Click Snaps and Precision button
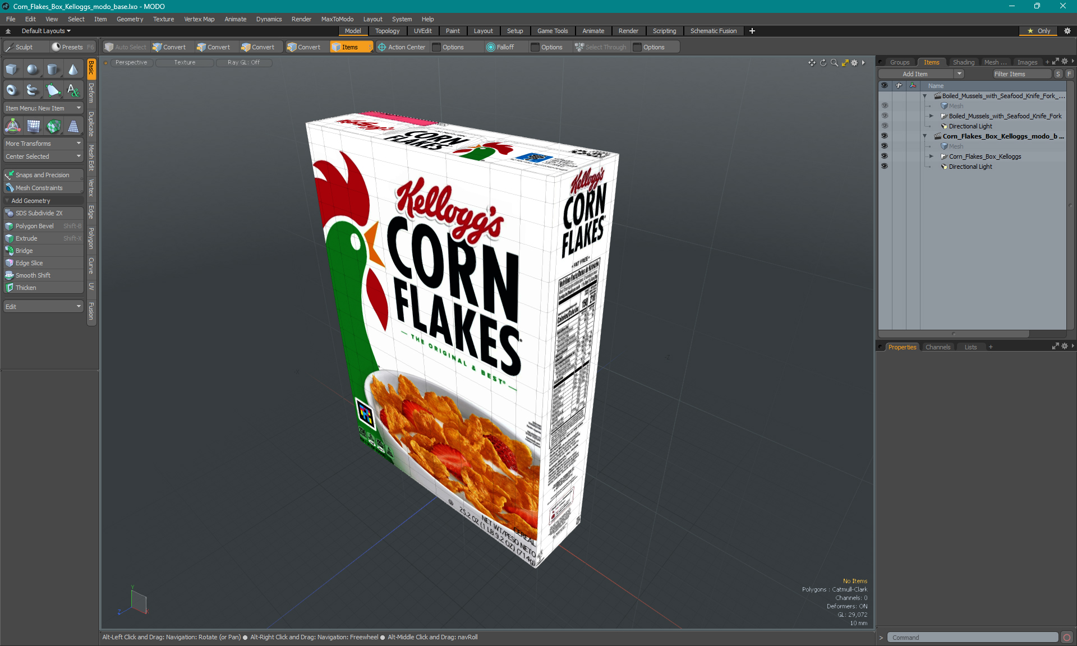This screenshot has height=646, width=1077. (43, 175)
